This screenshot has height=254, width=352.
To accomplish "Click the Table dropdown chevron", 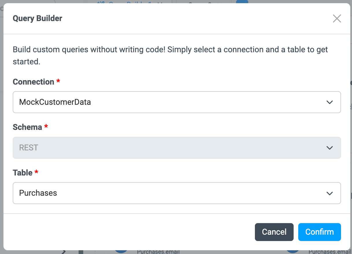I will (x=329, y=193).
